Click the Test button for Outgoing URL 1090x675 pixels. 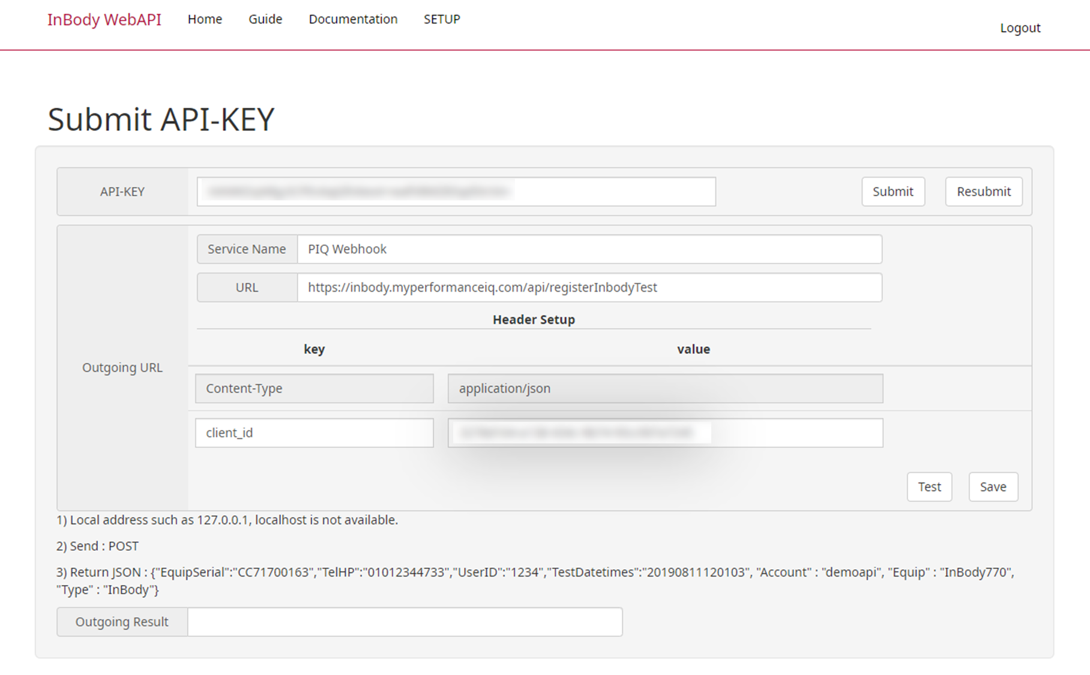click(929, 487)
